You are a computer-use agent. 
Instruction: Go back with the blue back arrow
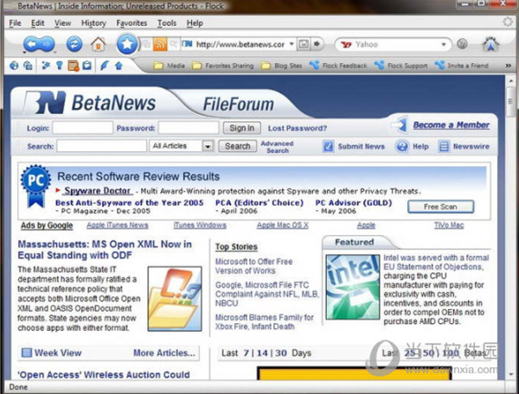point(31,44)
